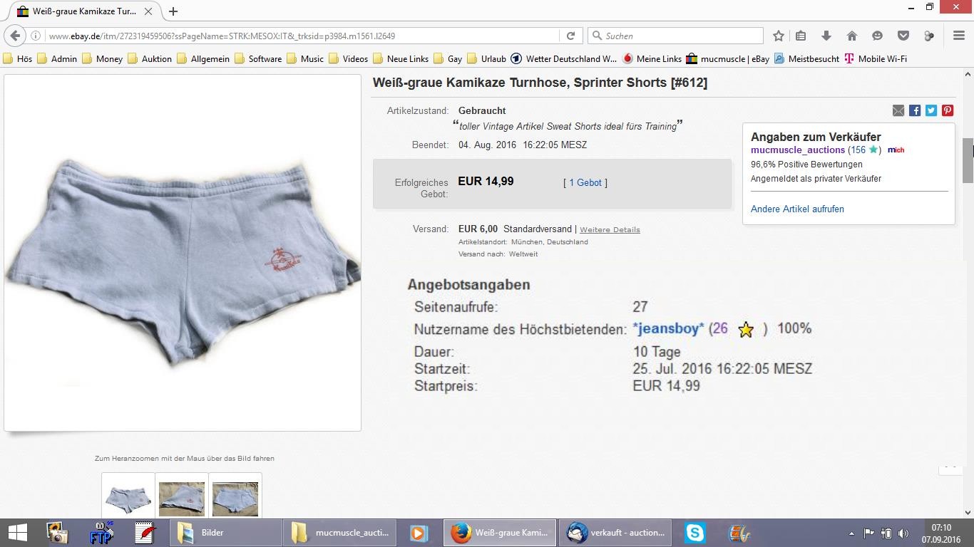Viewport: 974px width, 547px height.
Task: Open the '1 Gebot' bid link
Action: 585,183
